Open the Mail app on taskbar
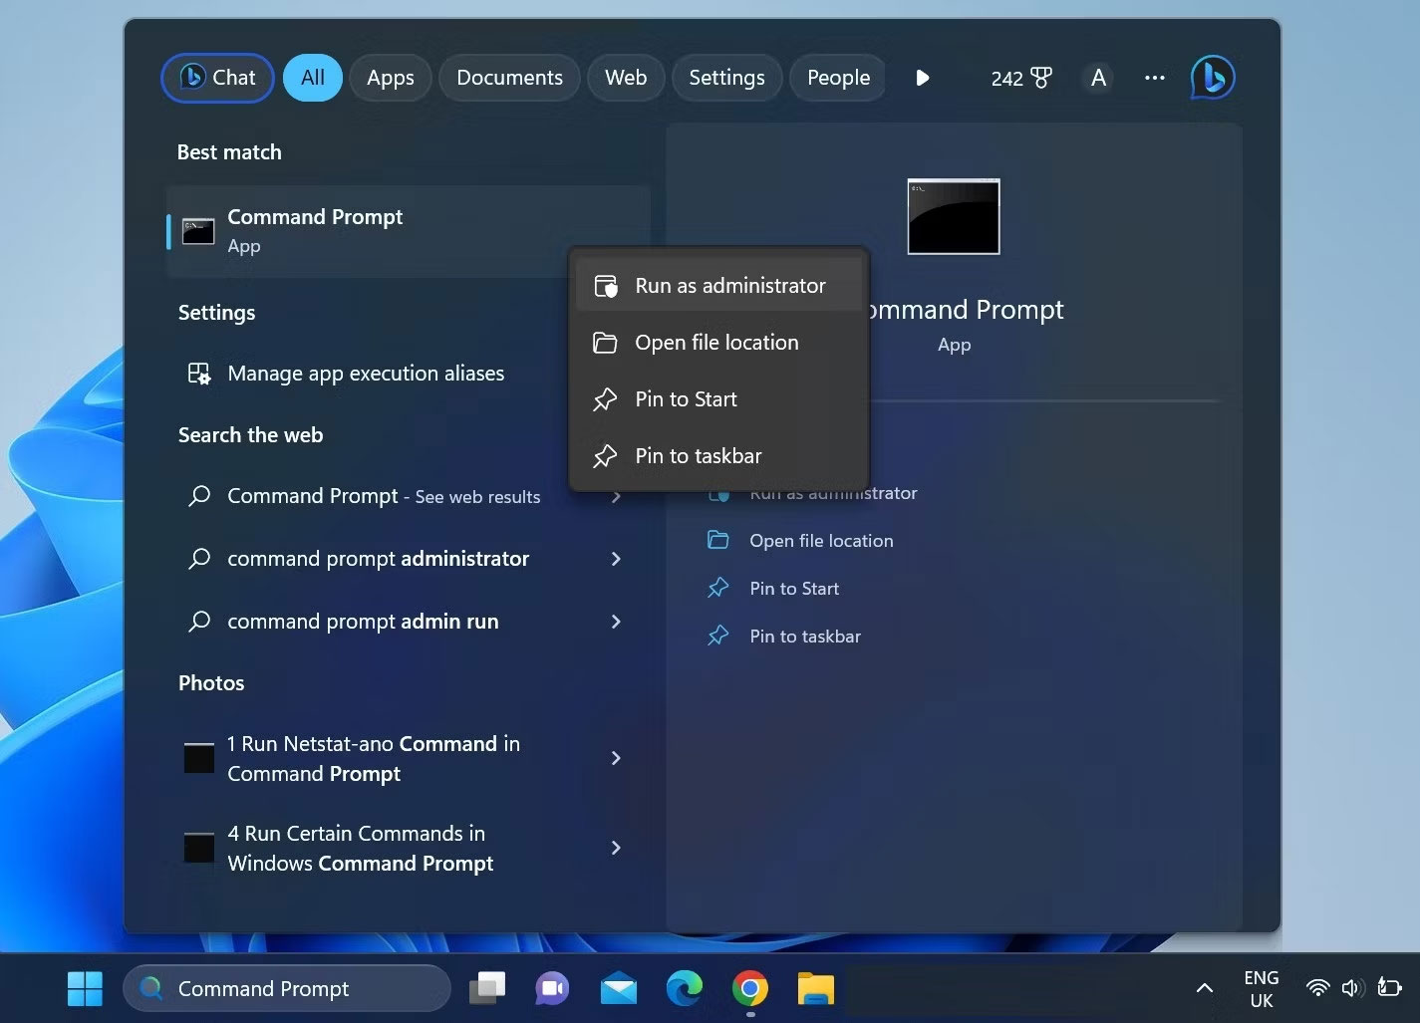Viewport: 1420px width, 1023px height. [618, 988]
